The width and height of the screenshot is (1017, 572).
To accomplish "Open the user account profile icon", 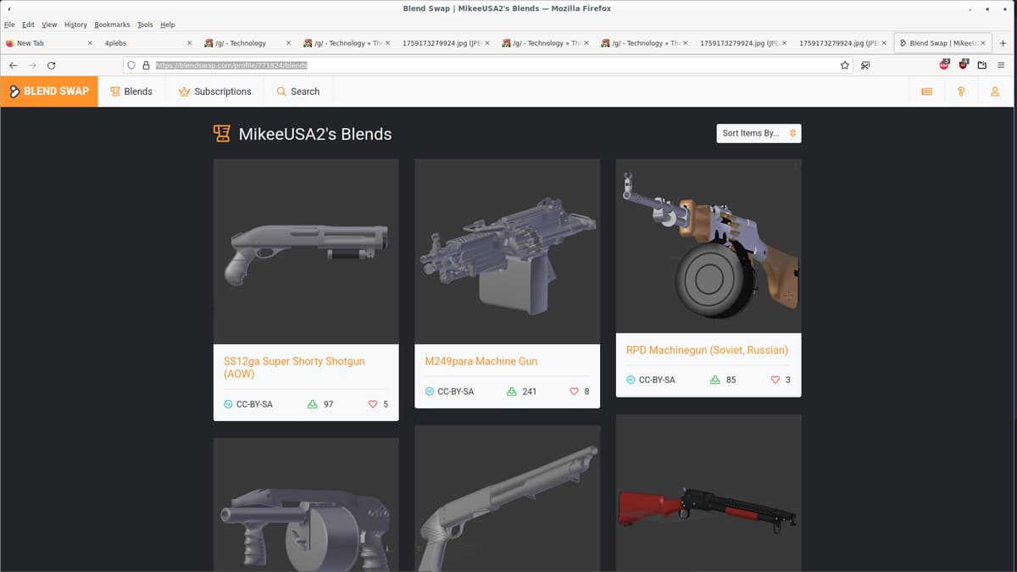I will tap(995, 92).
